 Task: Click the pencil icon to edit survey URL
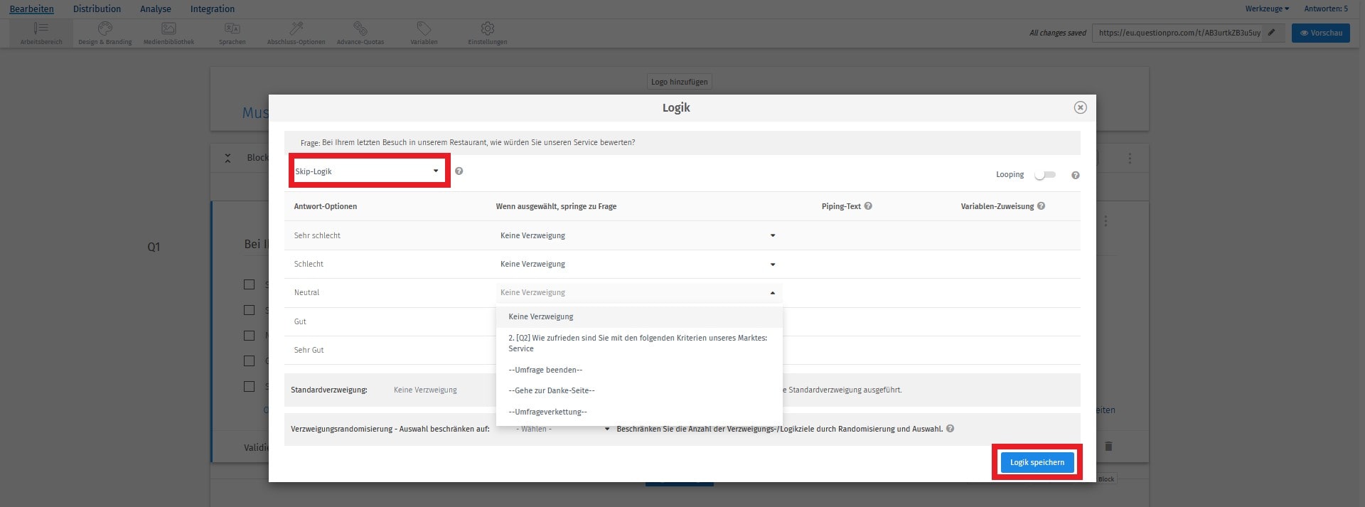pos(1272,33)
